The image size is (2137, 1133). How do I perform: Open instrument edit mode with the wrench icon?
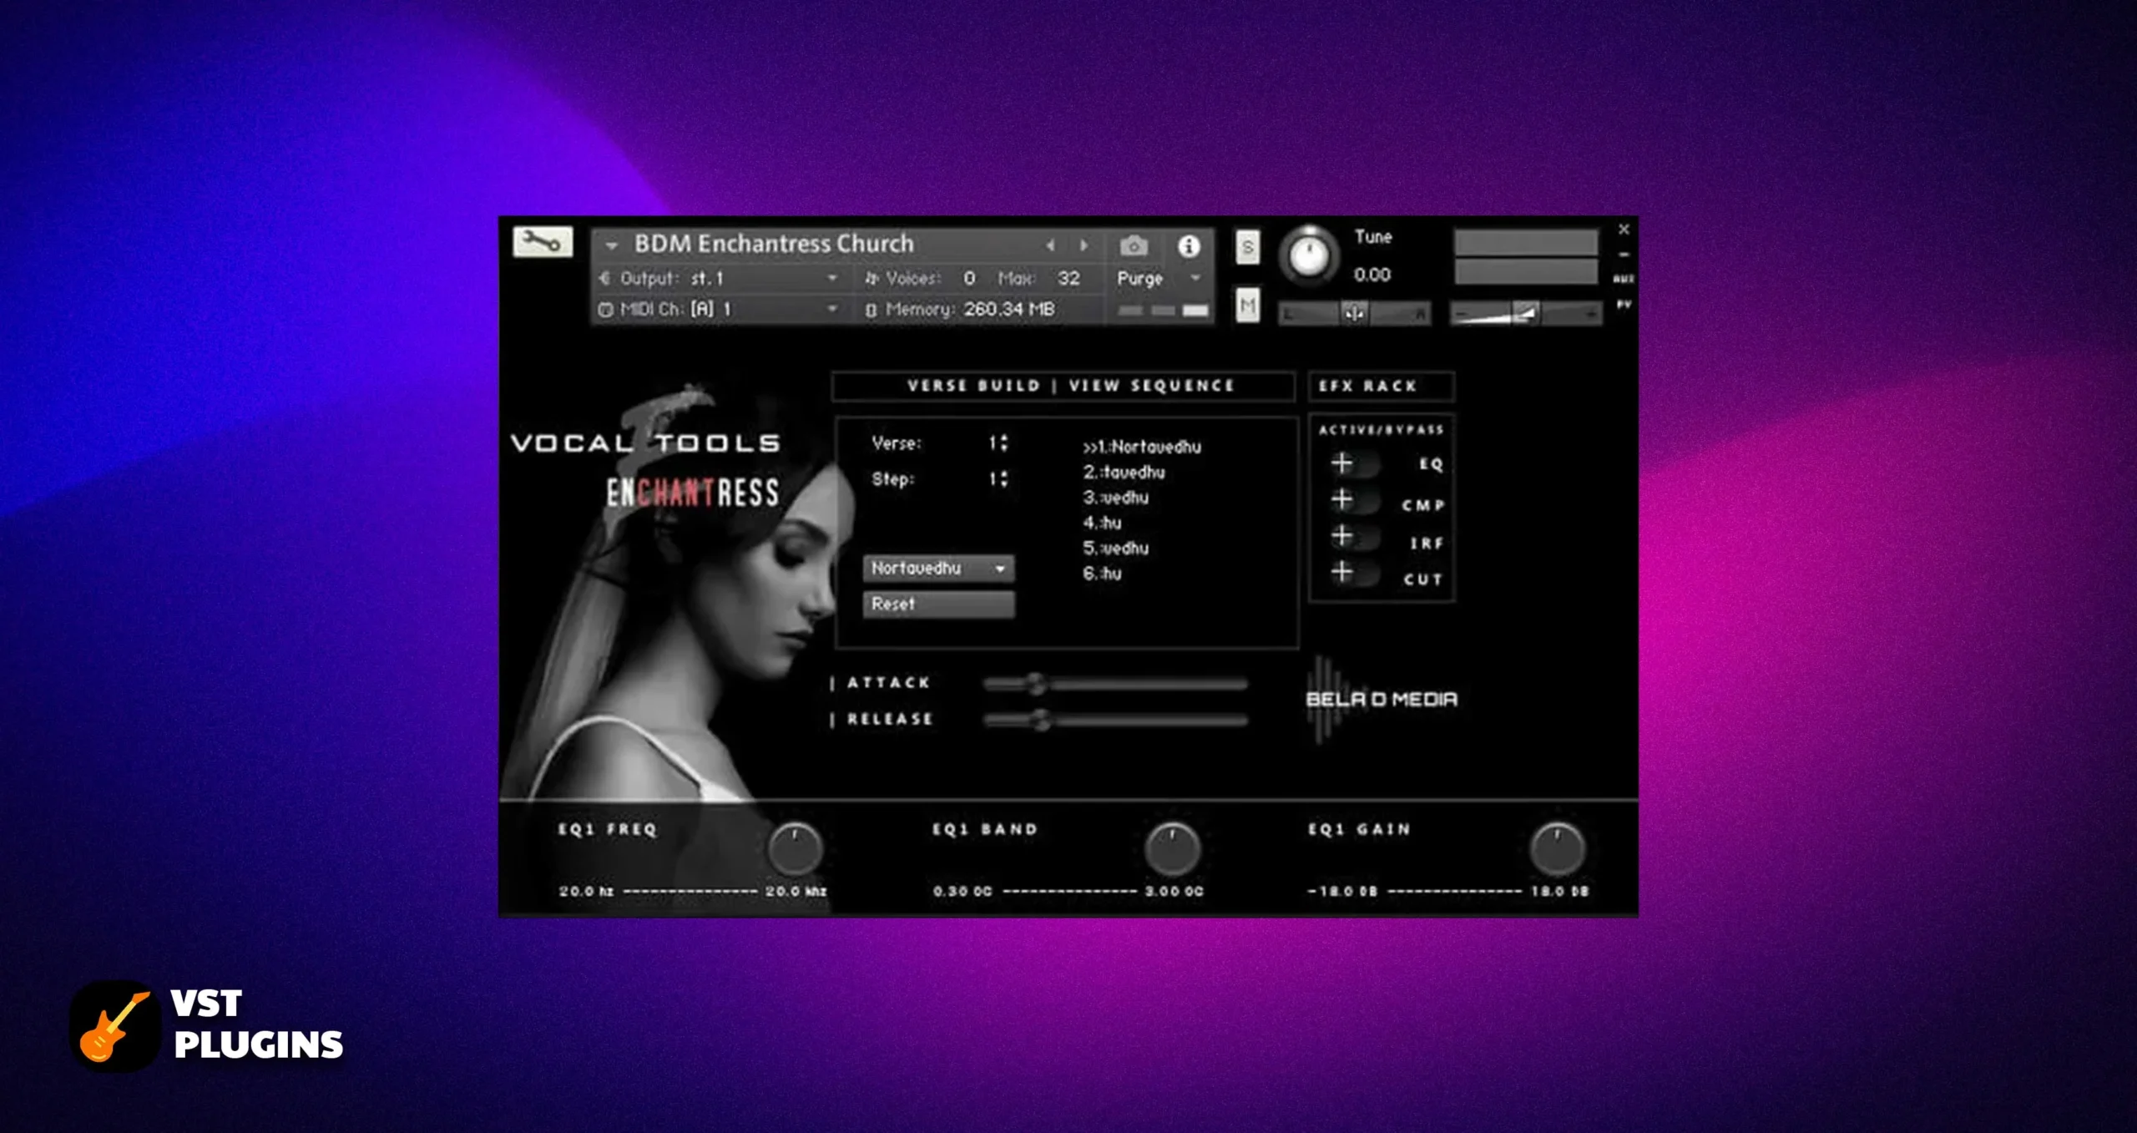tap(543, 242)
